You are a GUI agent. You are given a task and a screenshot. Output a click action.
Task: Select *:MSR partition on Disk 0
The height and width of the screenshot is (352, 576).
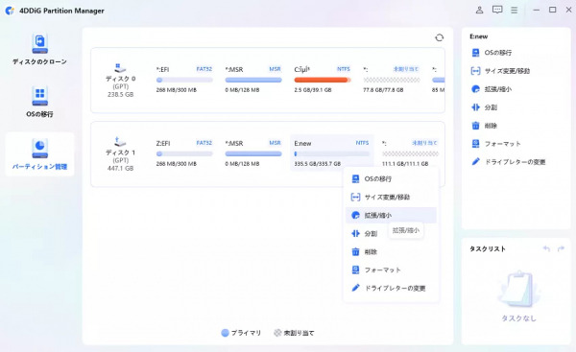coord(253,80)
